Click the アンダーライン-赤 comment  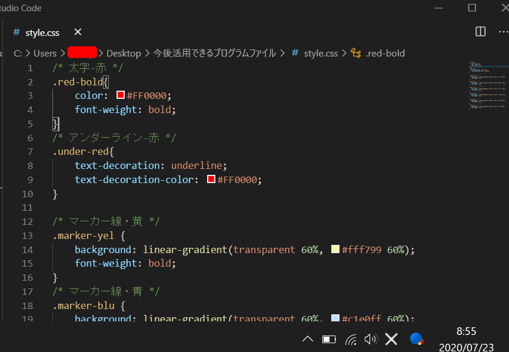(x=114, y=138)
